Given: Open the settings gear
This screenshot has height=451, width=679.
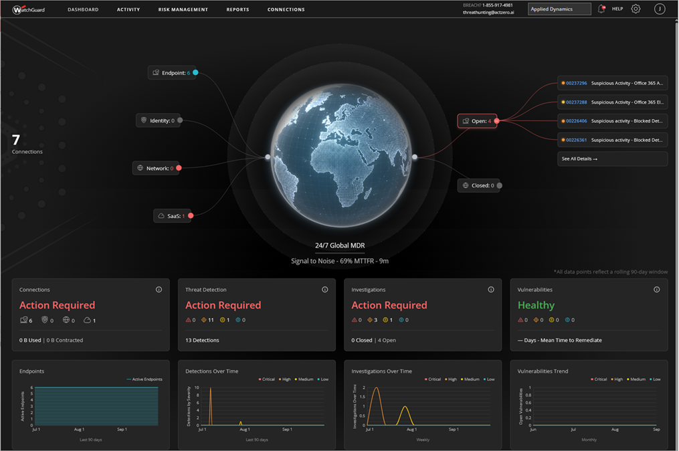Looking at the screenshot, I should point(636,9).
